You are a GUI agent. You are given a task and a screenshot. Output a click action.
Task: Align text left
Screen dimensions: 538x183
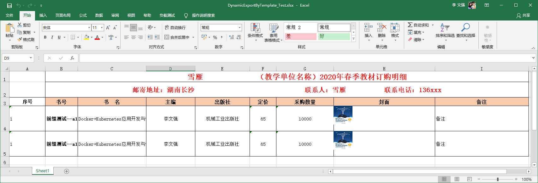point(127,37)
